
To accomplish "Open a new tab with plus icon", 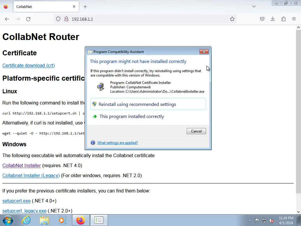I will (x=85, y=7).
